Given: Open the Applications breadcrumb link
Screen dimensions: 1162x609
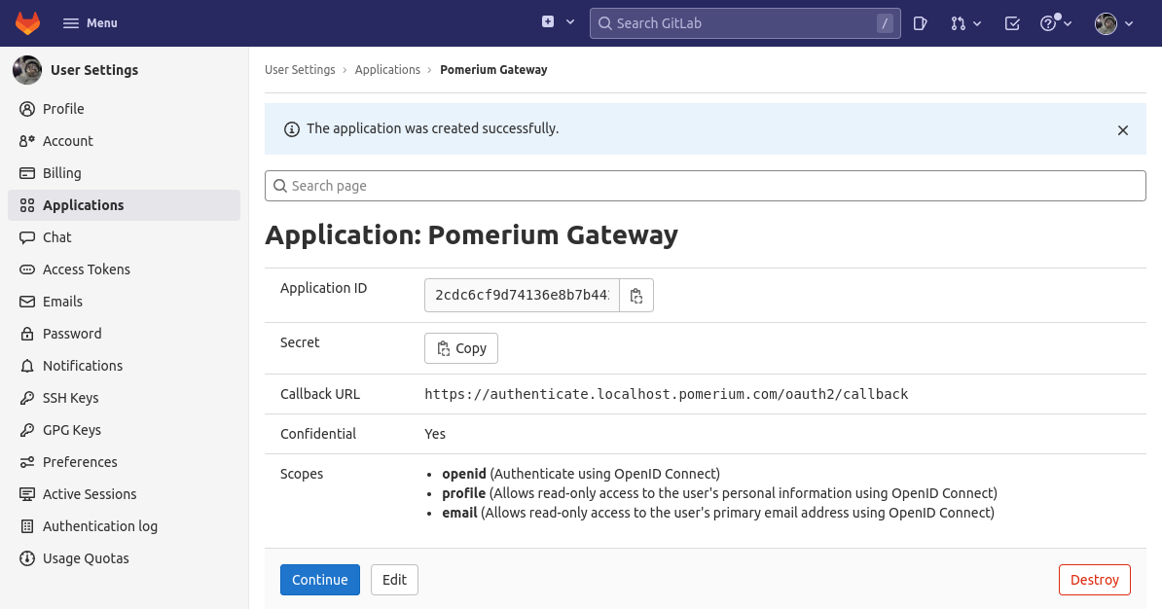Looking at the screenshot, I should [x=387, y=69].
